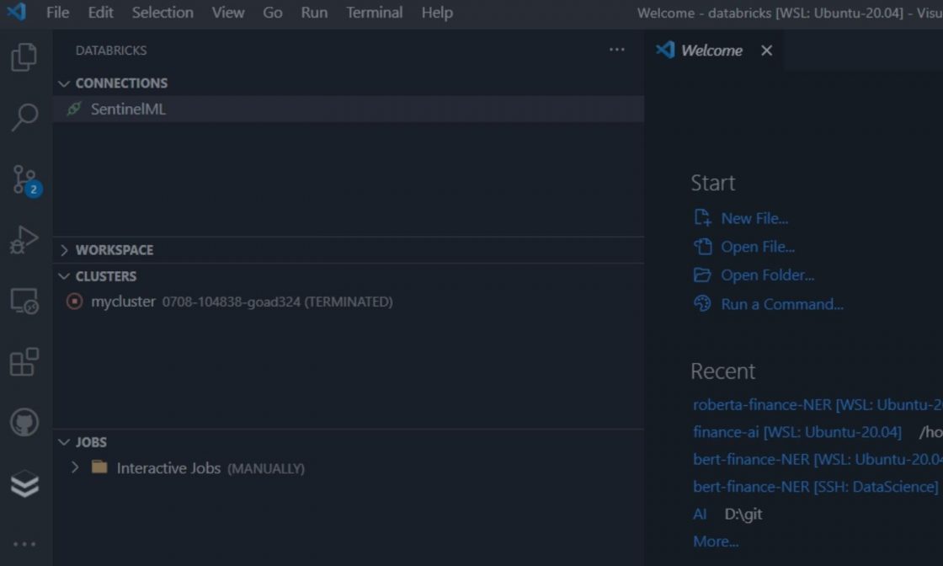Open the Run and Debug view
Viewport: 943px width, 566px height.
coord(24,240)
